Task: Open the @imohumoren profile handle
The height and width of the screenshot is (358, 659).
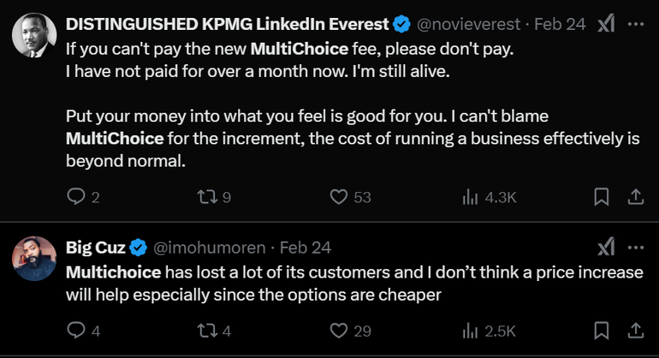Action: [209, 248]
